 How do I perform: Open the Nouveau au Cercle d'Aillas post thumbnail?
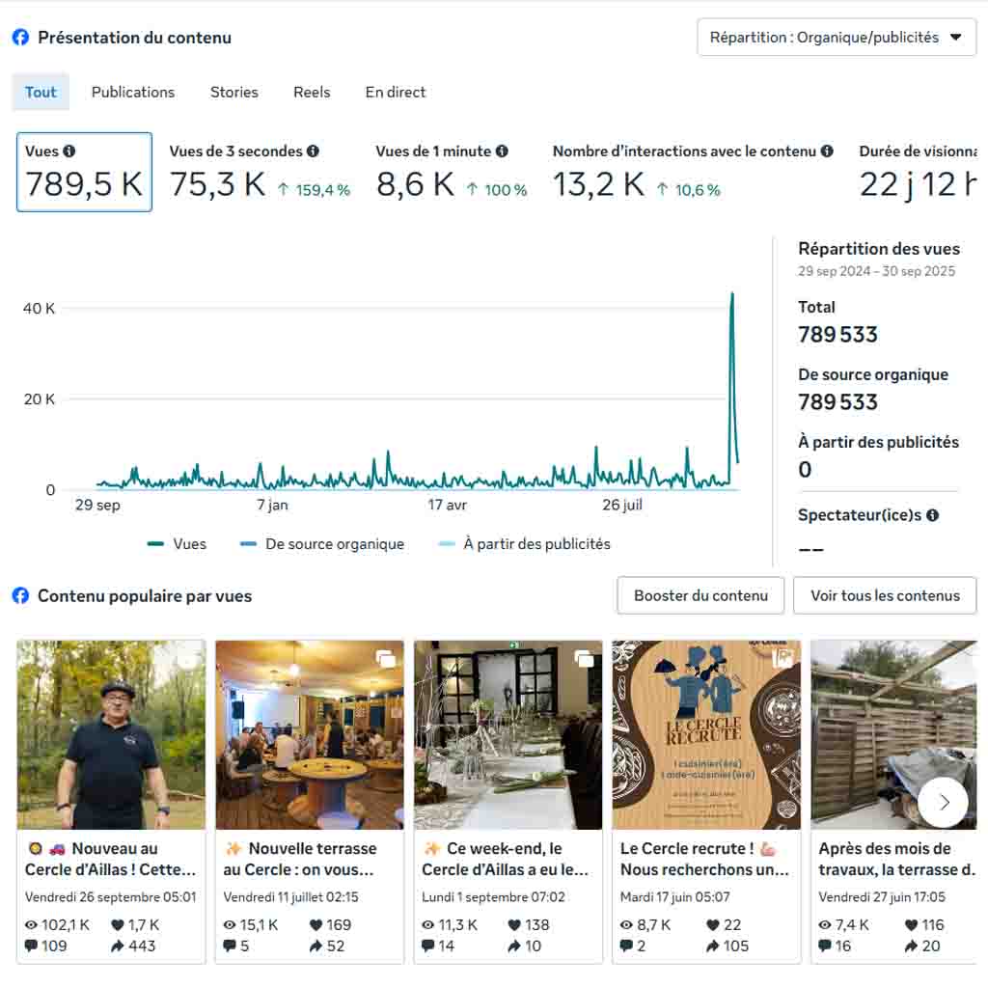pos(111,734)
